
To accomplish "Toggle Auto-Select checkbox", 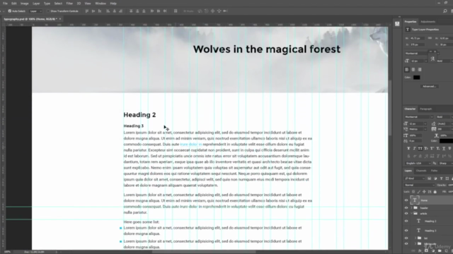I will (x=9, y=11).
